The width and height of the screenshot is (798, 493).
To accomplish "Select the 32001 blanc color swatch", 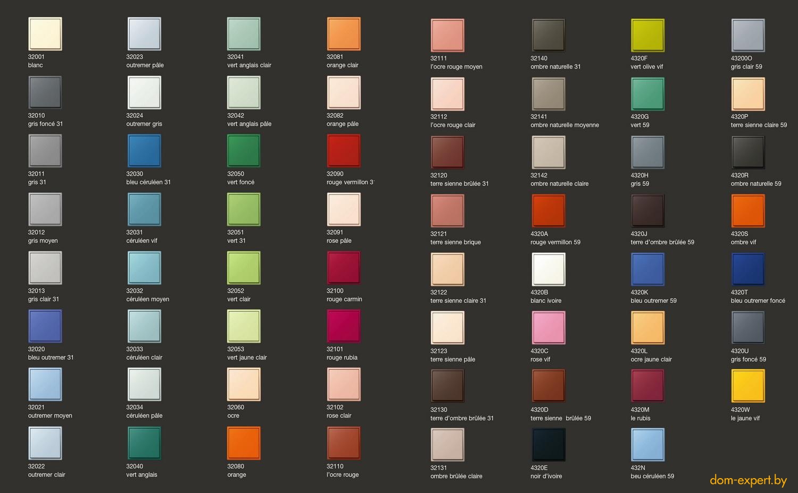I will pyautogui.click(x=45, y=34).
